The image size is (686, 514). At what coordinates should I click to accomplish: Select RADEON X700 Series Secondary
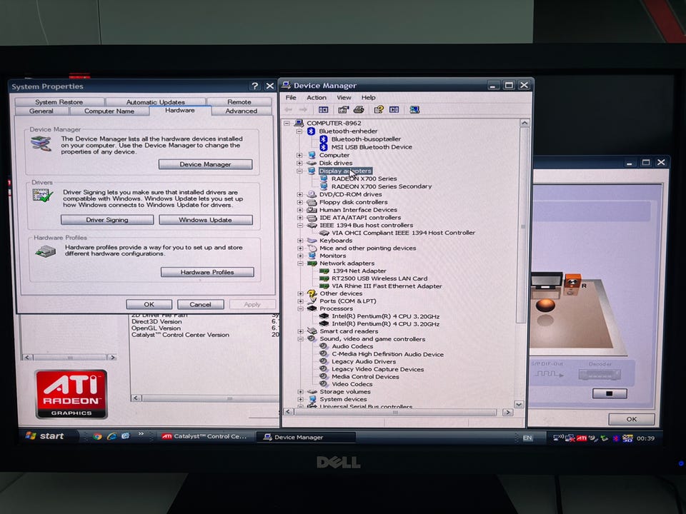pyautogui.click(x=381, y=186)
